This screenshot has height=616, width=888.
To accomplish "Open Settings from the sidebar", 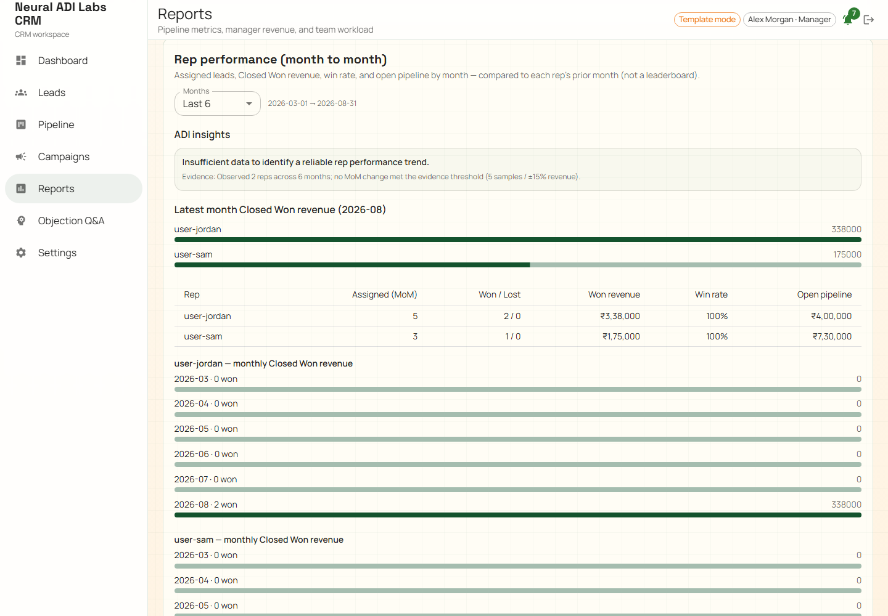I will (73, 253).
